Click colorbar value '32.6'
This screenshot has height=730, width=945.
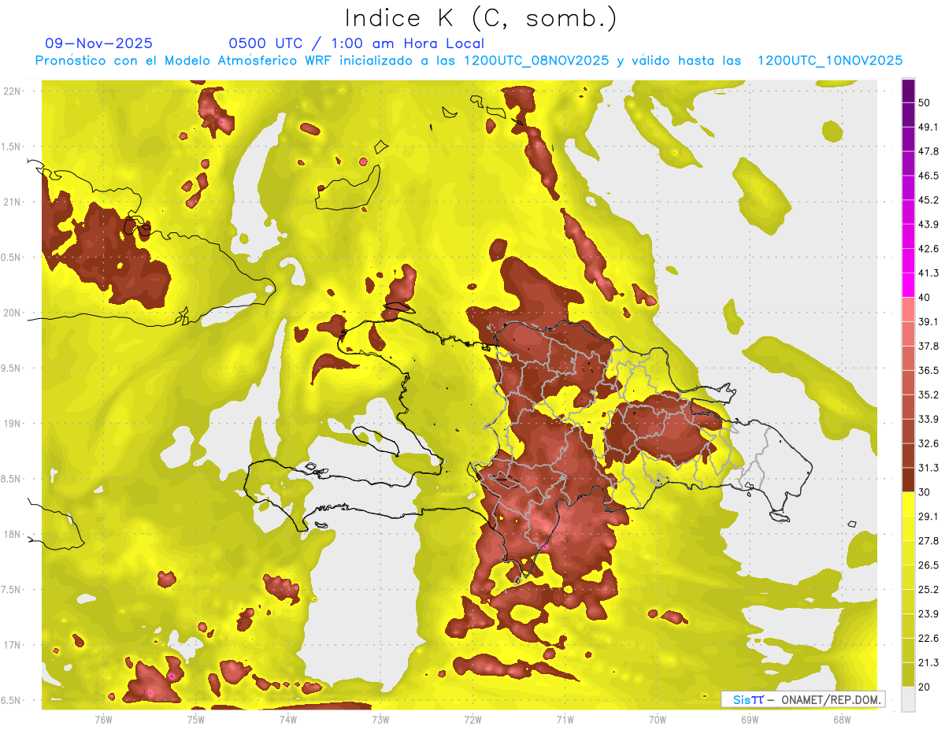[x=928, y=443]
